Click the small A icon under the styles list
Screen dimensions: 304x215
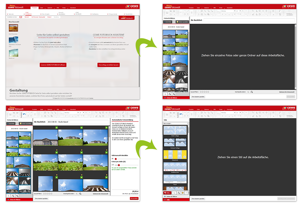pos(174,193)
